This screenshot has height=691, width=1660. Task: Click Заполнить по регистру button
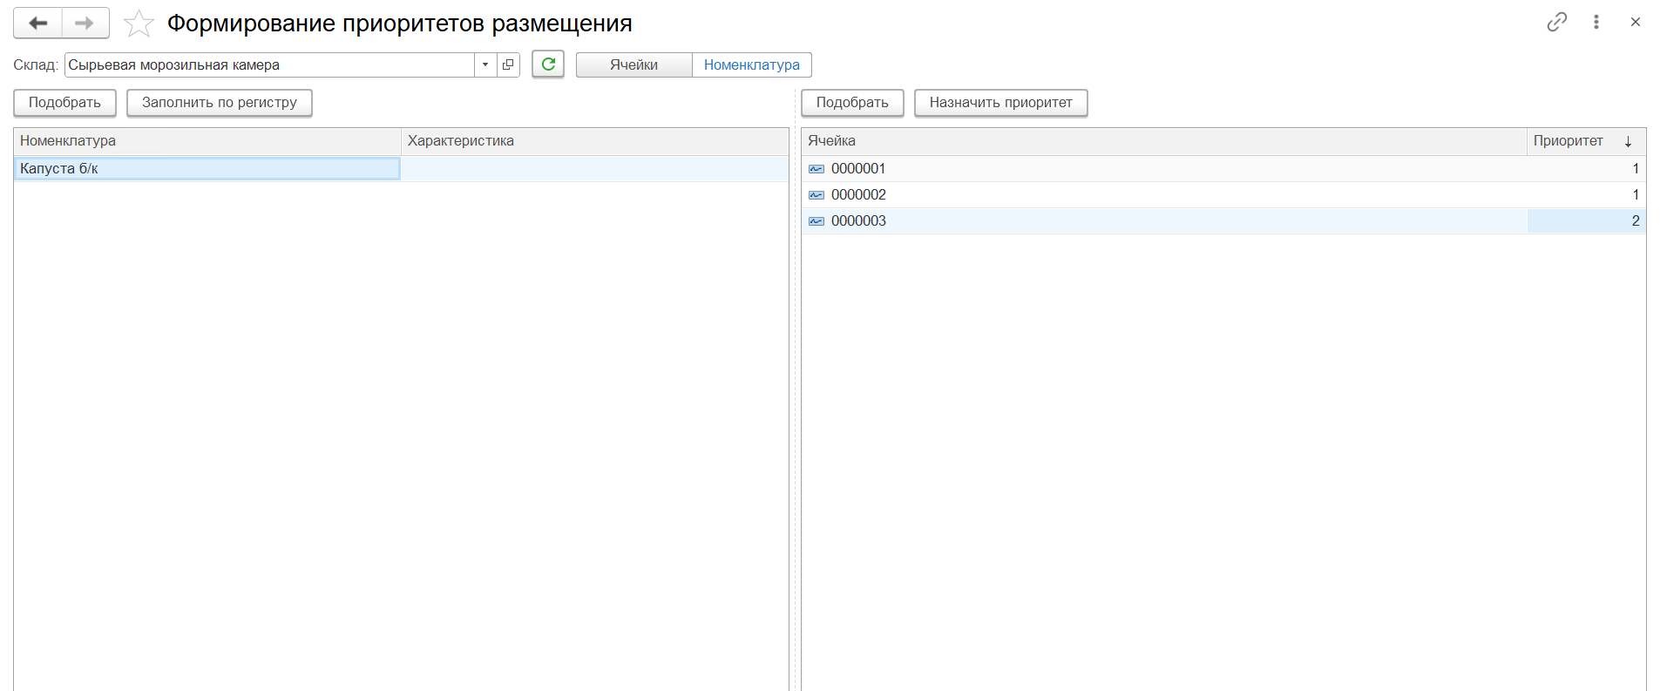point(219,103)
